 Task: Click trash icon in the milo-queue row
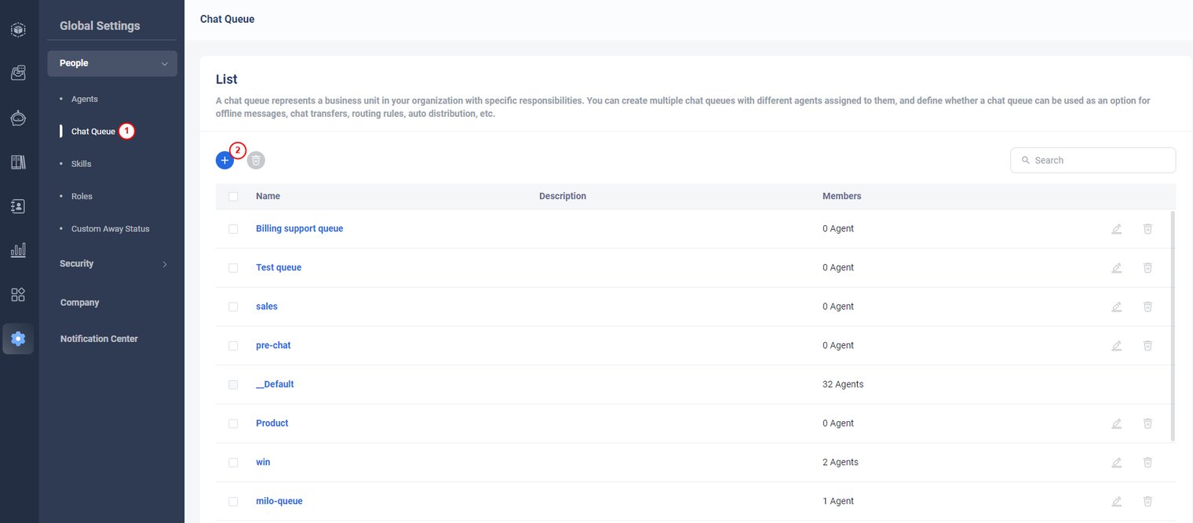[1147, 501]
